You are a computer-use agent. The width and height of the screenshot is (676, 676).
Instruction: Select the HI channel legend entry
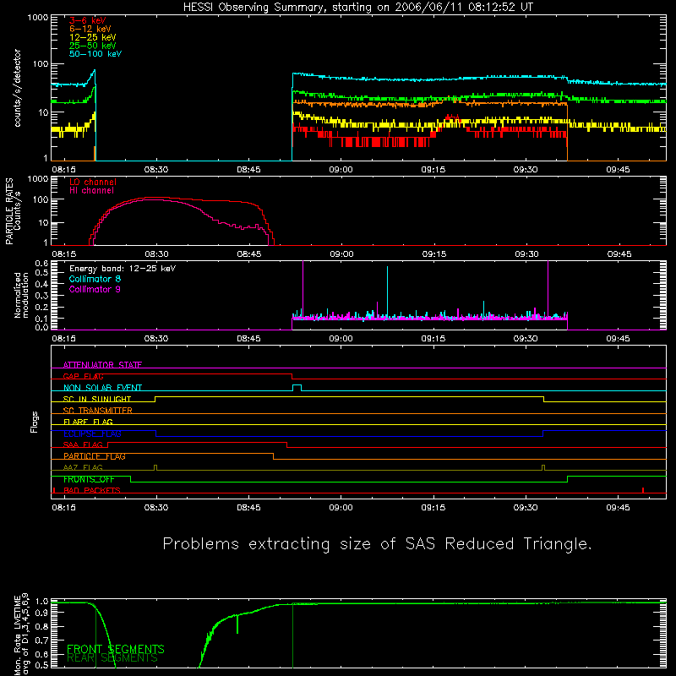[x=91, y=191]
